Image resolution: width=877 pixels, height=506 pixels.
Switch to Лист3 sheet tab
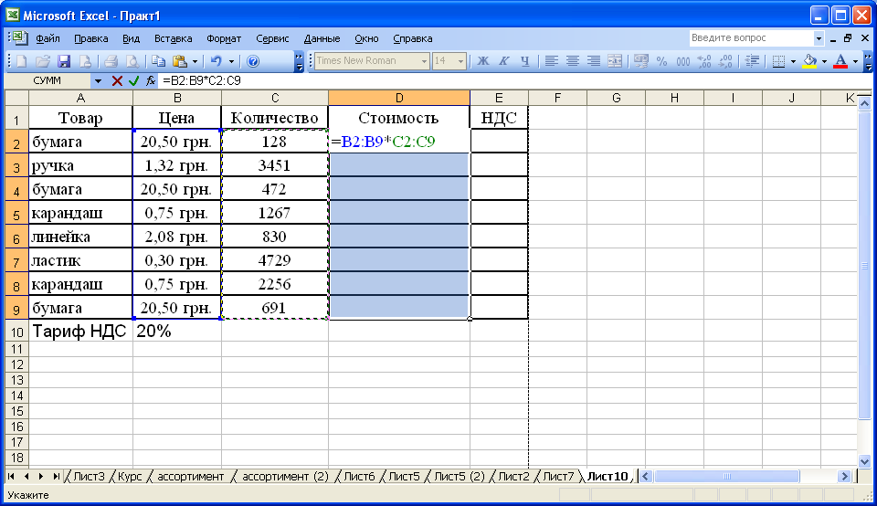[x=89, y=477]
